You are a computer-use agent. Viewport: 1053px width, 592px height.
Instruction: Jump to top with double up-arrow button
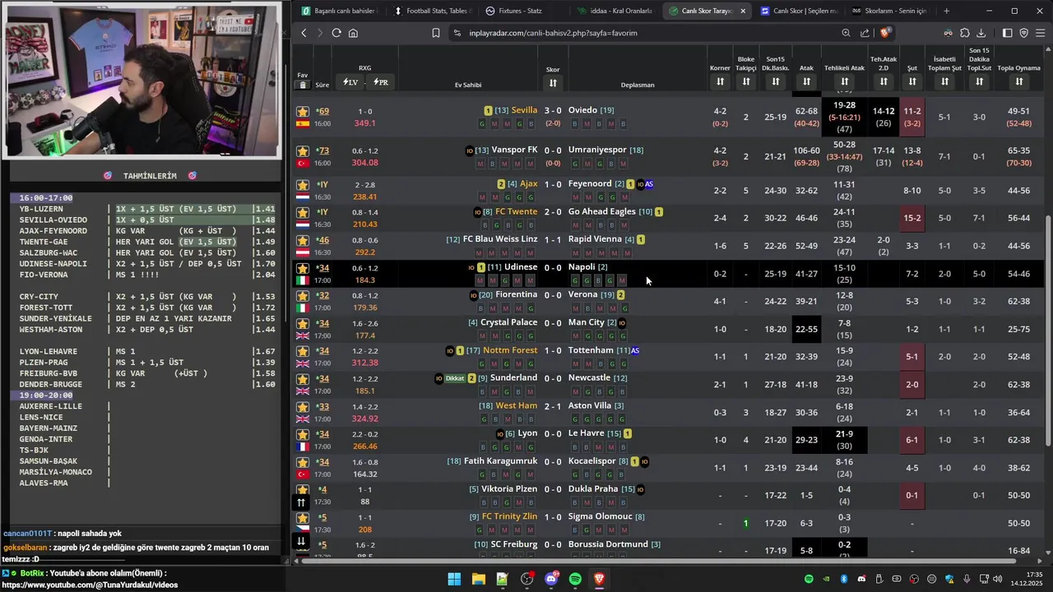tap(301, 502)
